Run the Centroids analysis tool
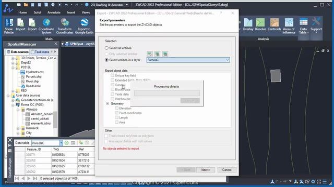 coord(274,24)
